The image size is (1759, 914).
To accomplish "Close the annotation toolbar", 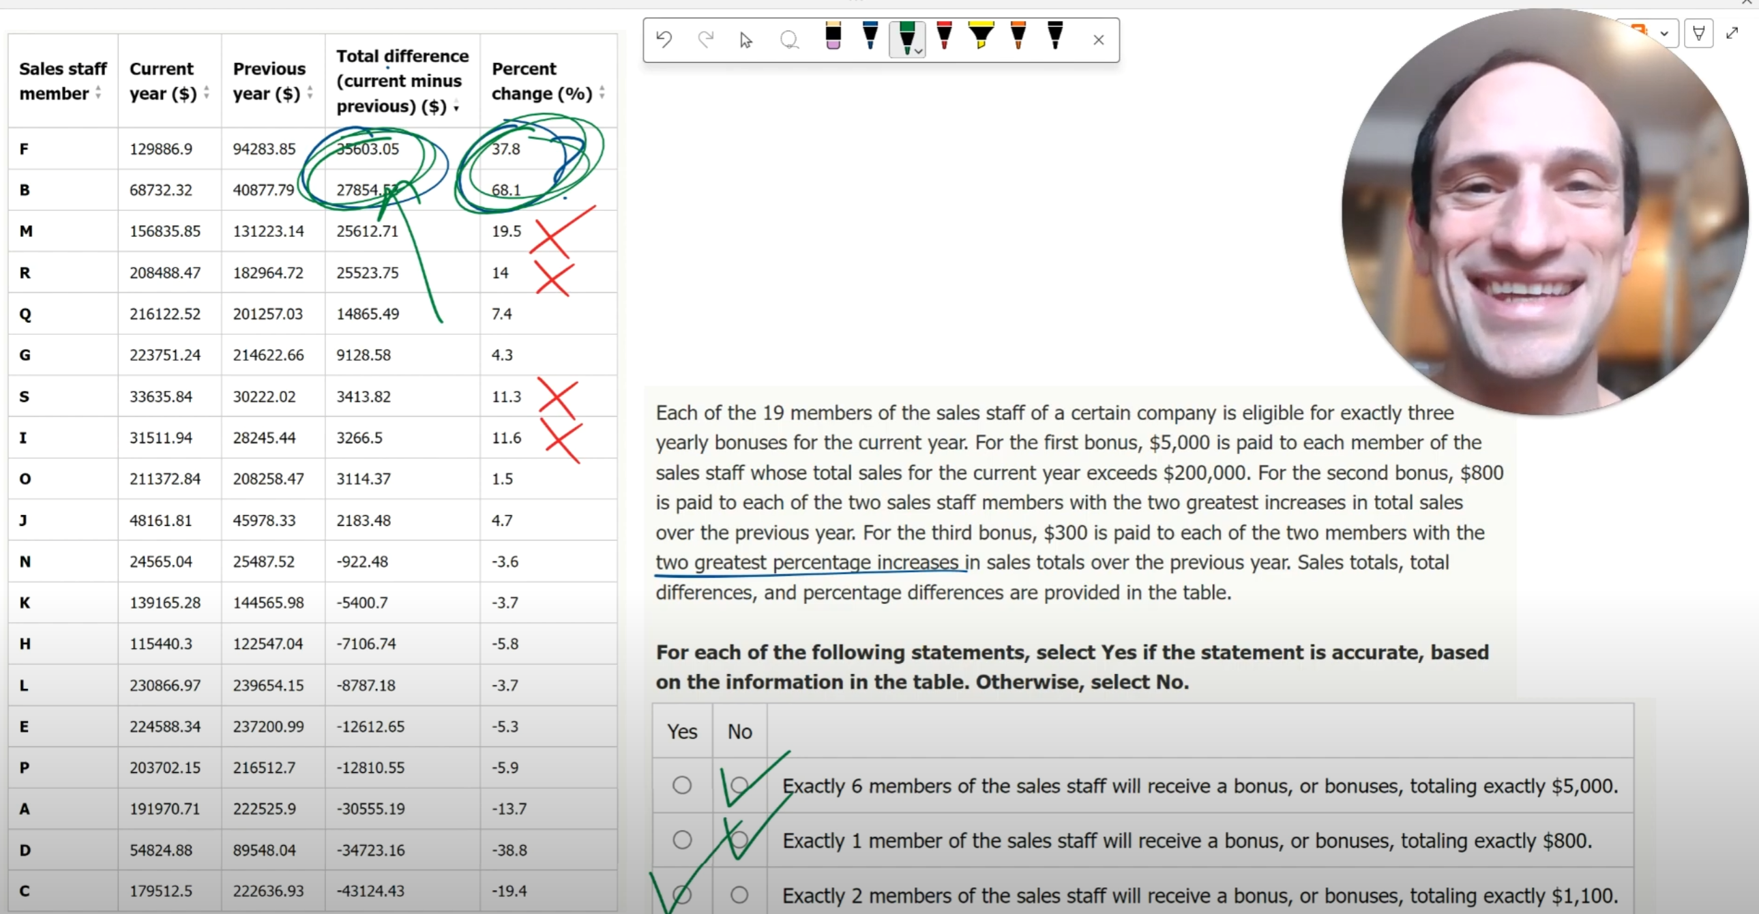I will (x=1099, y=40).
